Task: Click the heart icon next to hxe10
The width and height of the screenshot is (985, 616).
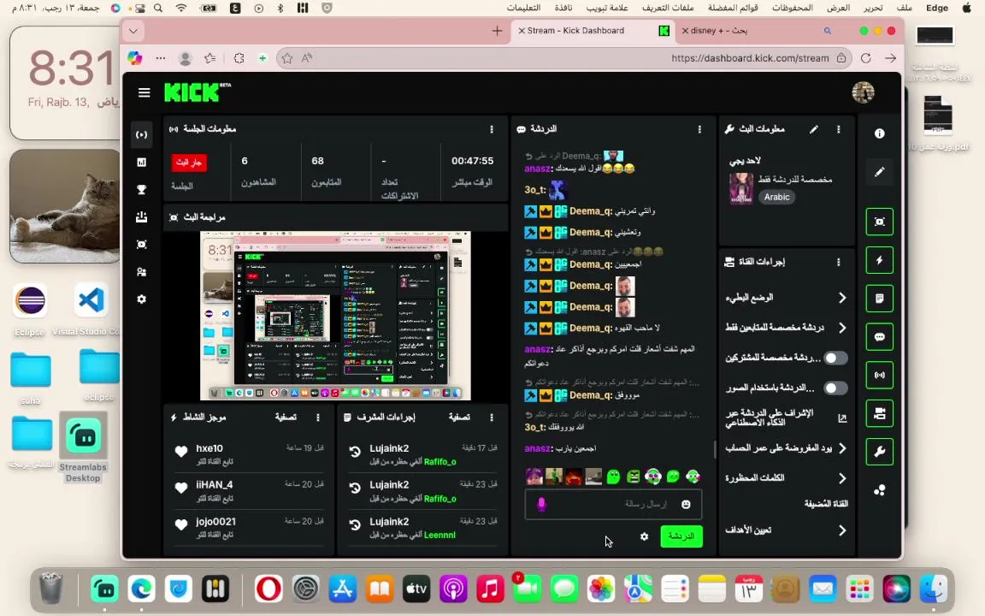Action: (181, 452)
